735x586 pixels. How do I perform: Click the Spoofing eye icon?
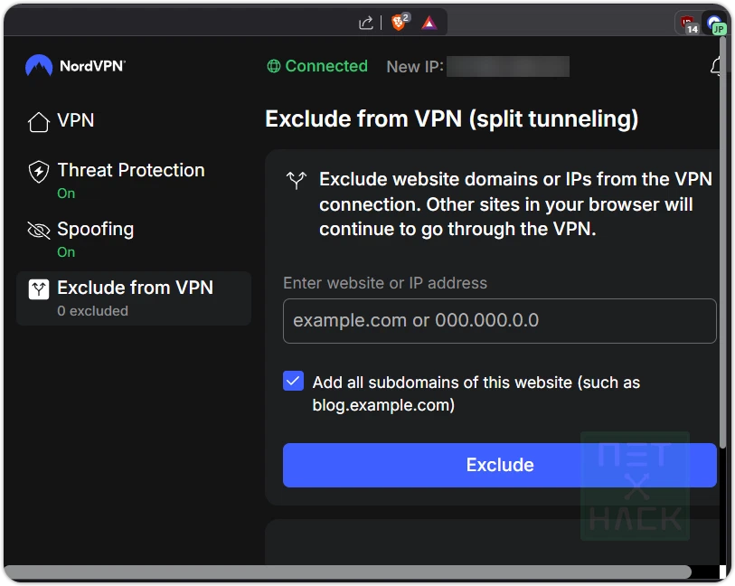coord(38,230)
